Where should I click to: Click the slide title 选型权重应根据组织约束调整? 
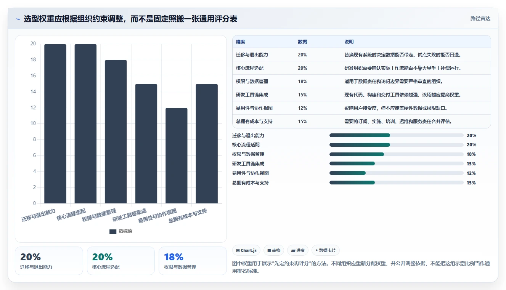tap(130, 19)
